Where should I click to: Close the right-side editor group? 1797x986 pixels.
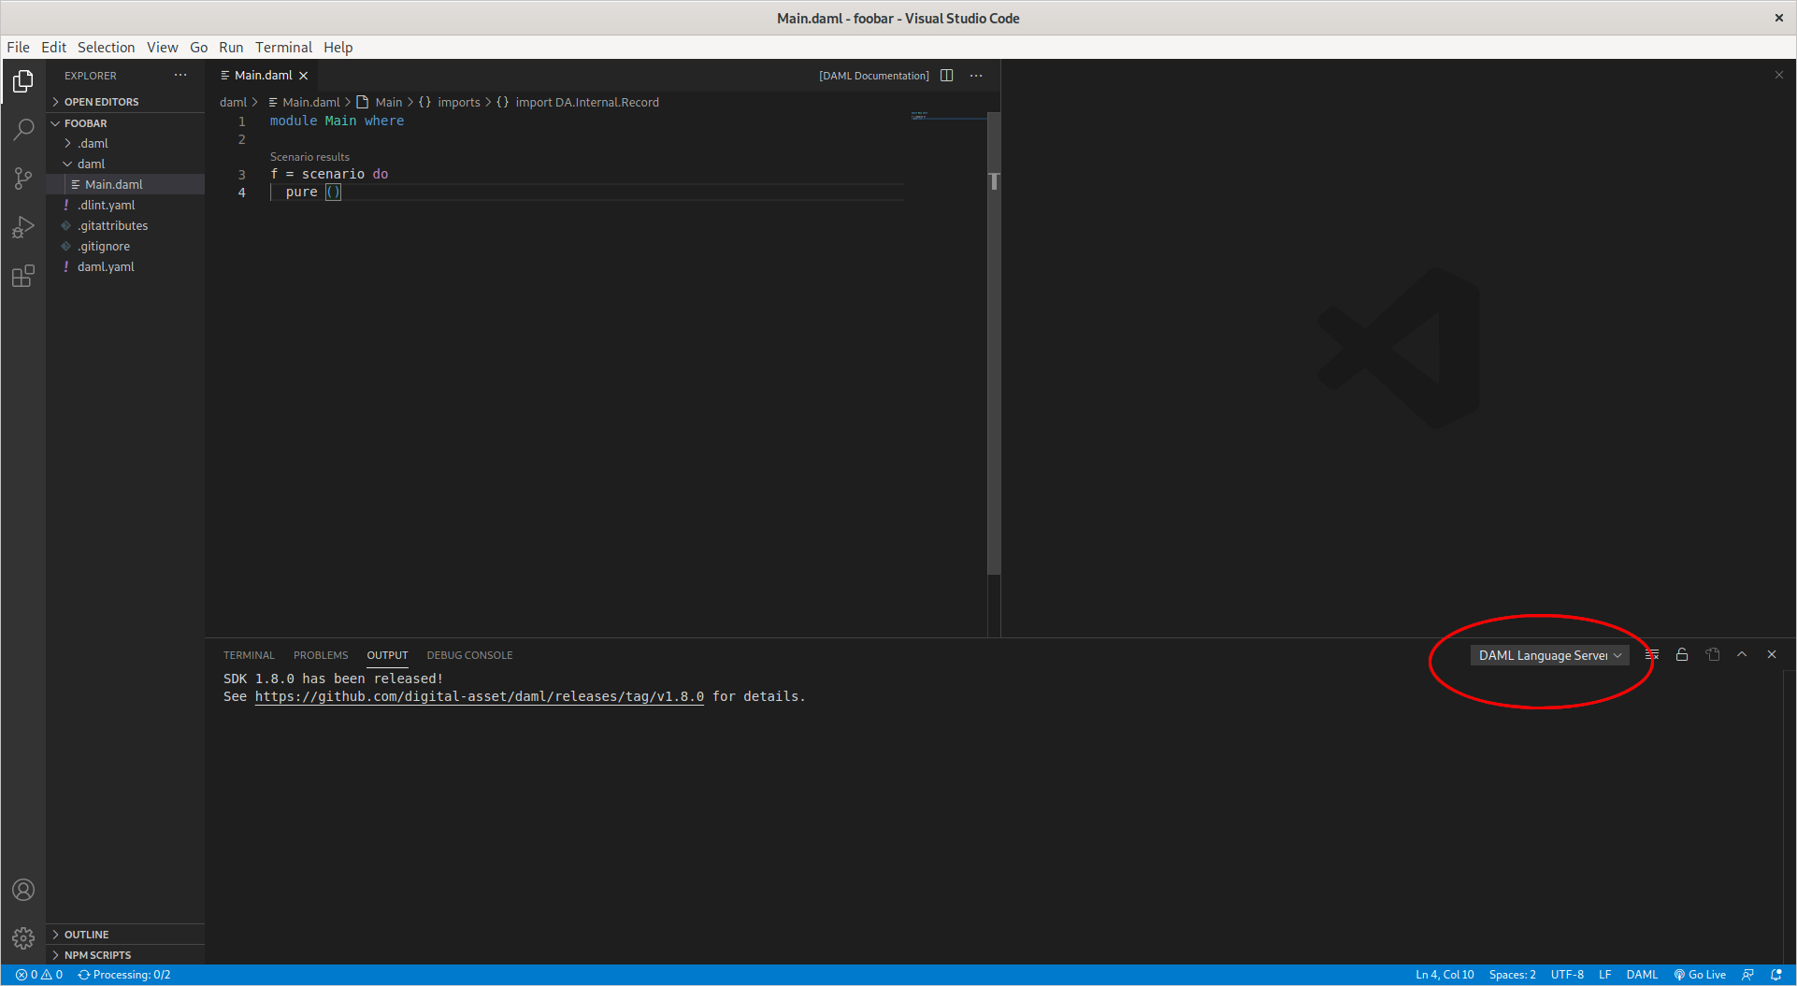[1779, 75]
